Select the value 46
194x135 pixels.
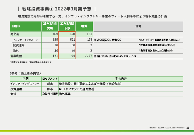click(x=56, y=51)
